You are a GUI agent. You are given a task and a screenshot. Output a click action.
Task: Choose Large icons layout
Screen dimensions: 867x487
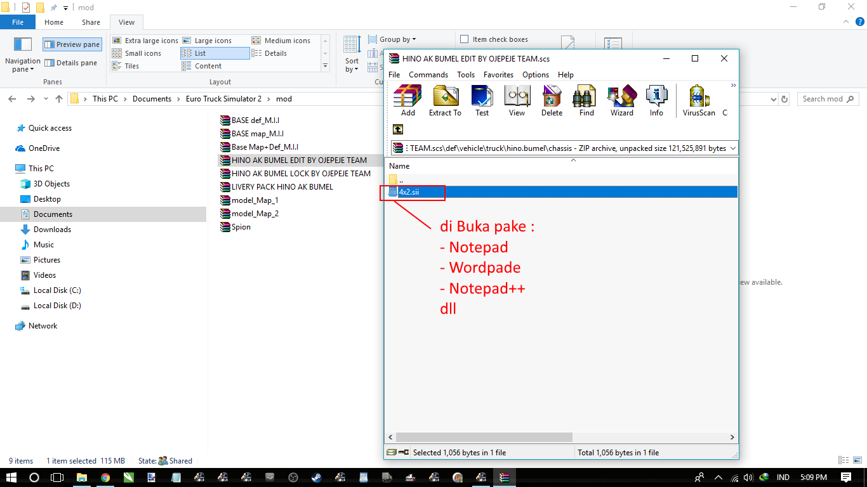tap(207, 41)
